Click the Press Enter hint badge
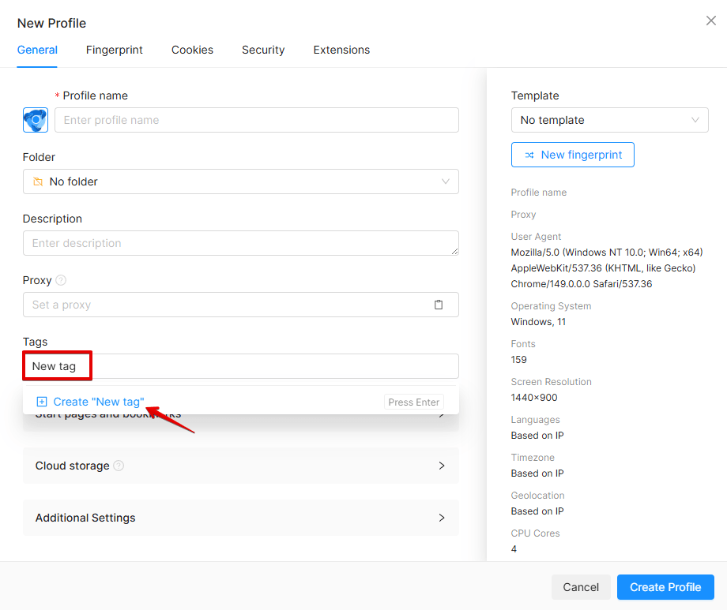The width and height of the screenshot is (727, 610). [413, 402]
